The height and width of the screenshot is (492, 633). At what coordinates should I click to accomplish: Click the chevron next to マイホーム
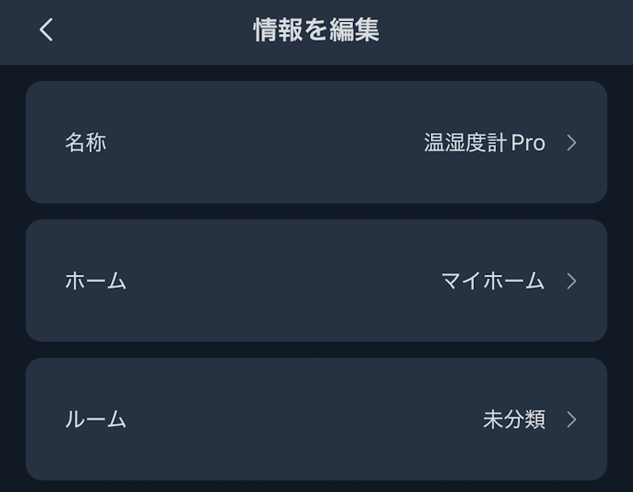[x=571, y=280]
